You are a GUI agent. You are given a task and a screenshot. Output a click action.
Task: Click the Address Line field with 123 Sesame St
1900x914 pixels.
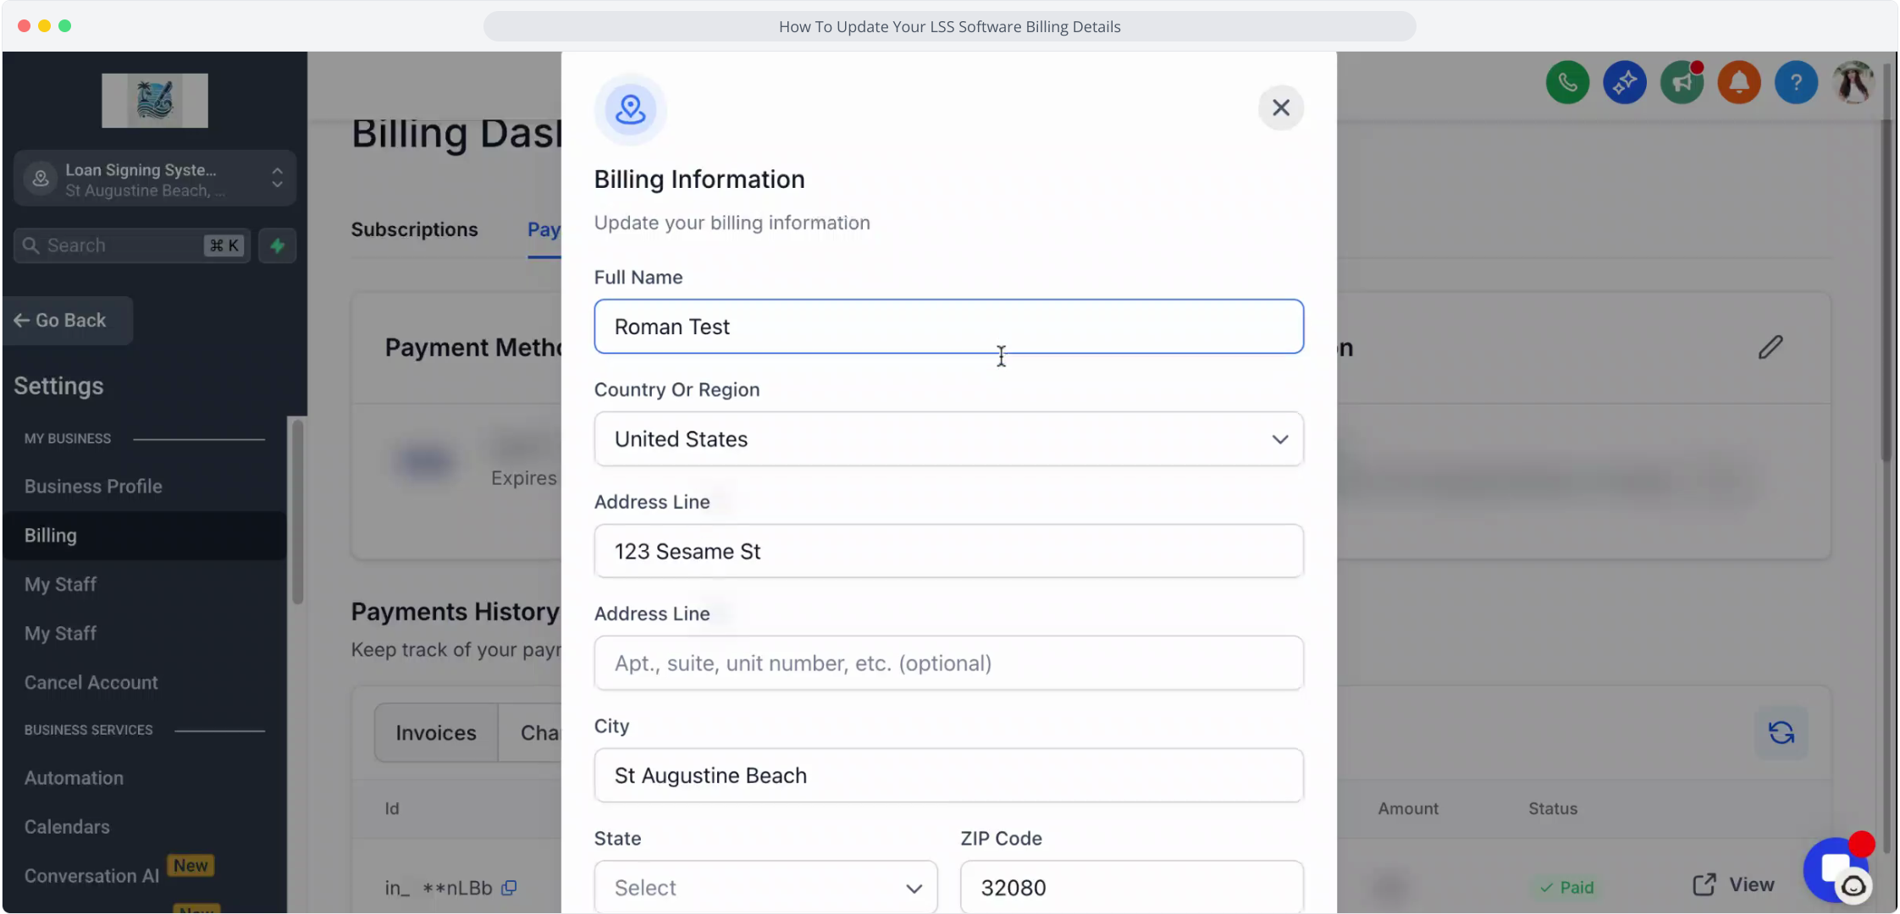(948, 552)
